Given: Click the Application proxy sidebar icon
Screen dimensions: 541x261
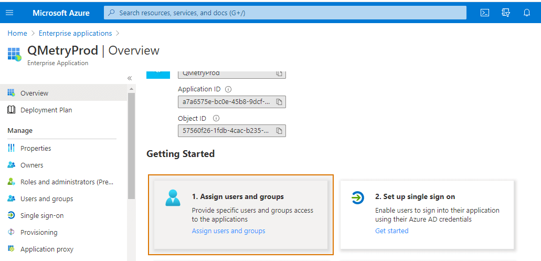Looking at the screenshot, I should pyautogui.click(x=12, y=249).
